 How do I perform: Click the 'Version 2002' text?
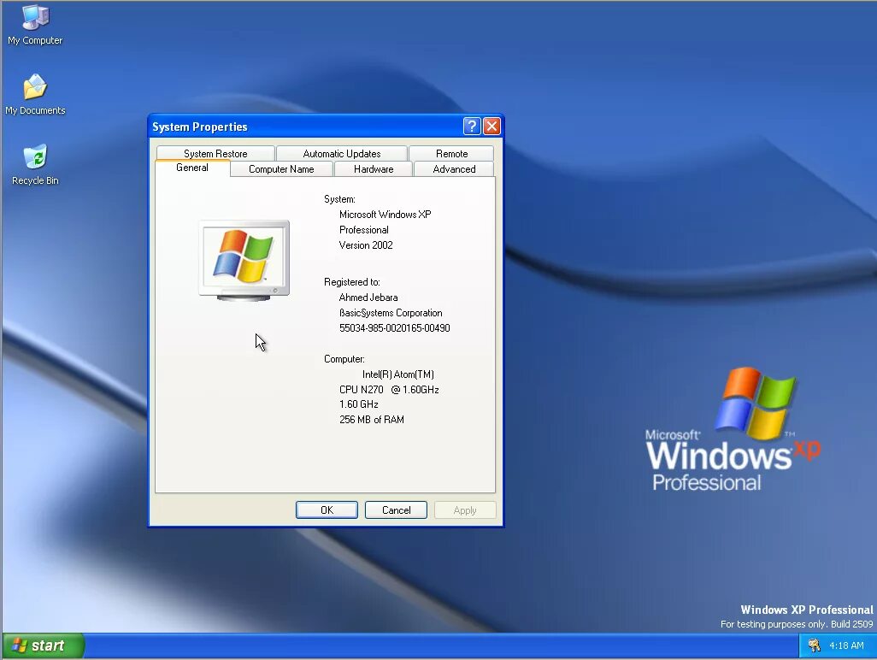pyautogui.click(x=366, y=245)
